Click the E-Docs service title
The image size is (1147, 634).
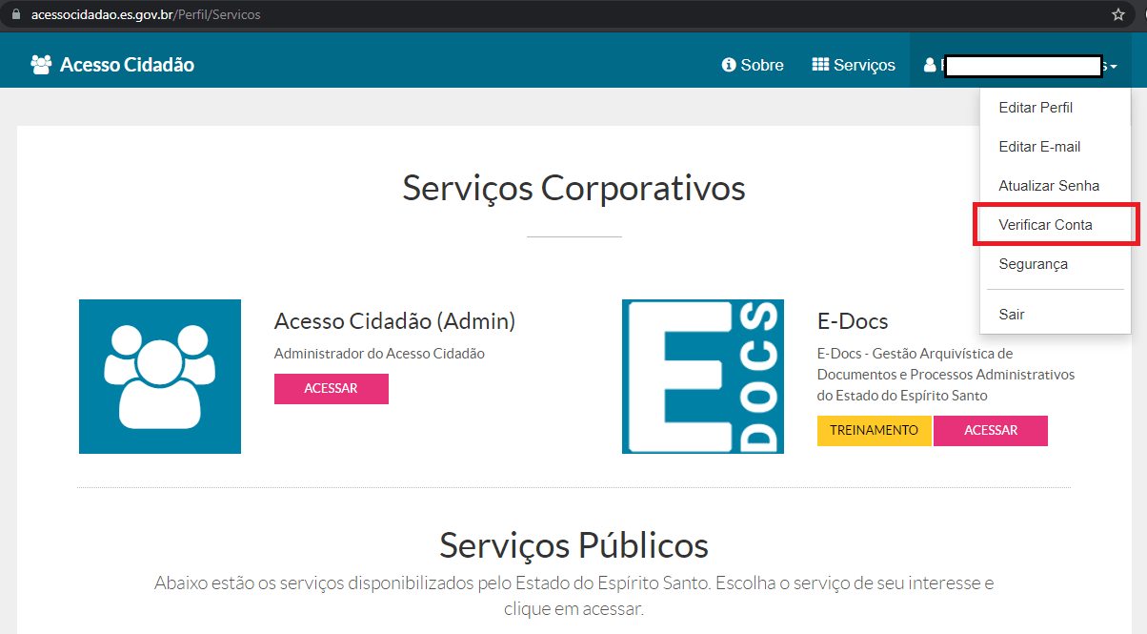click(x=853, y=321)
